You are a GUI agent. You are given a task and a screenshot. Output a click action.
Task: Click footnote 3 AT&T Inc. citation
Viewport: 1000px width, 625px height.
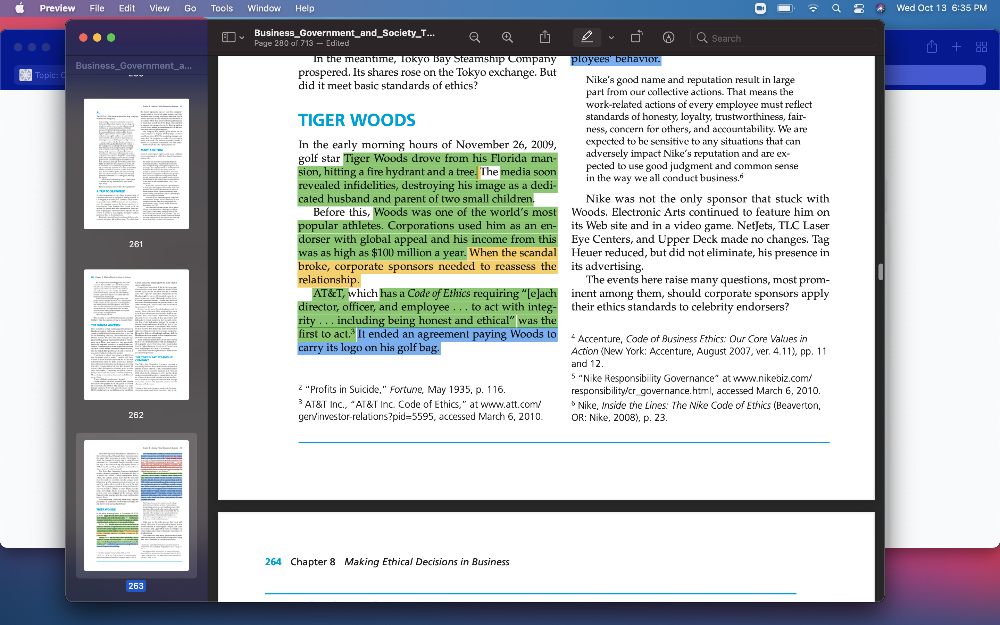coord(420,410)
